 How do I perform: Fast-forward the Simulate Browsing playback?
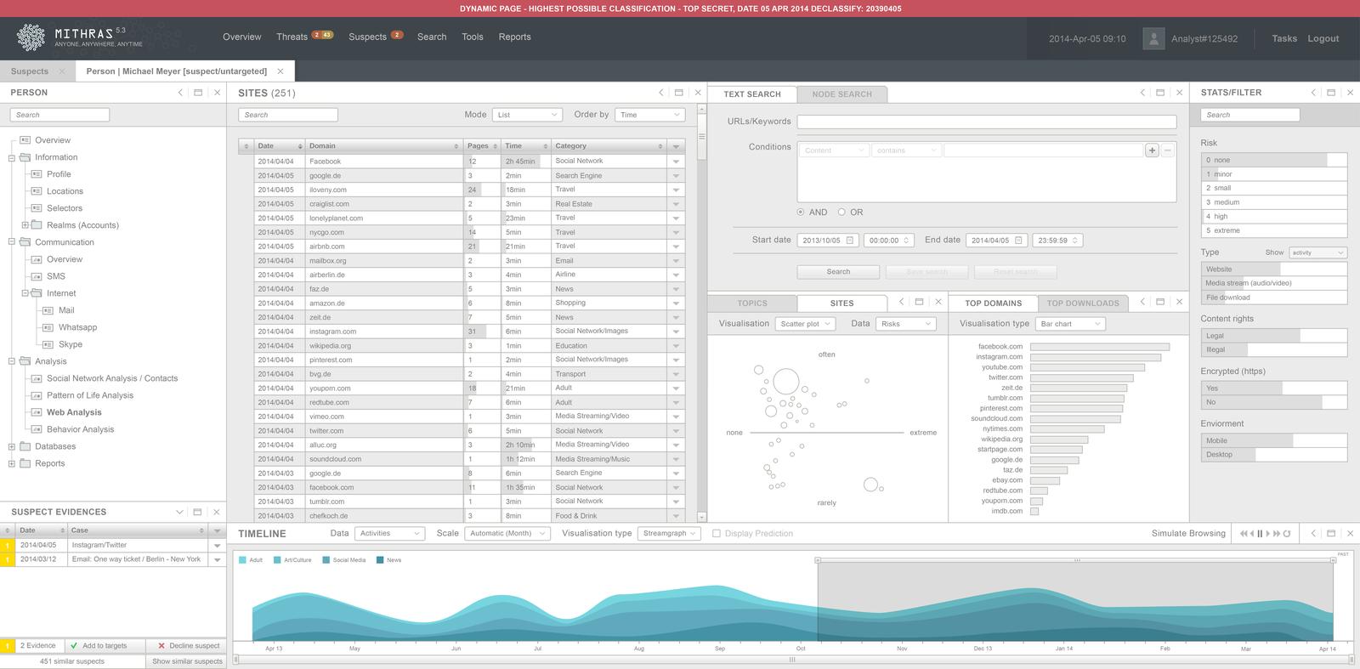coord(1277,534)
